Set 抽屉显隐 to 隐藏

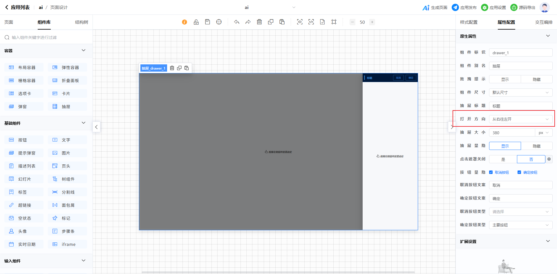pos(536,146)
